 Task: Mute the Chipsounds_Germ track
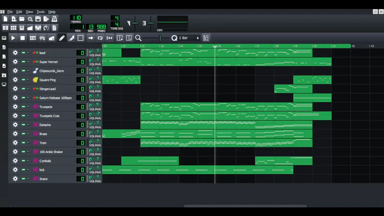click(x=23, y=71)
